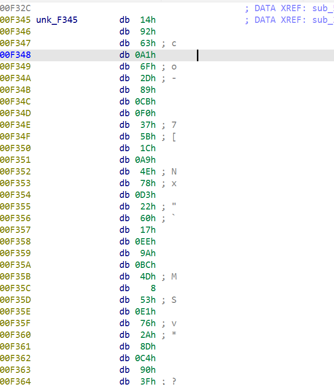Select address 00F345
The width and height of the screenshot is (334, 385).
coord(15,20)
